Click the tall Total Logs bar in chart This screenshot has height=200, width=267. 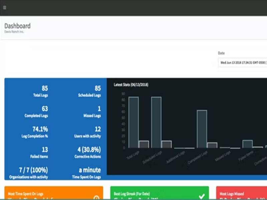[133, 122]
